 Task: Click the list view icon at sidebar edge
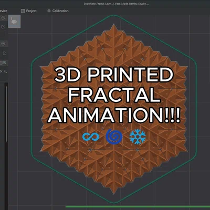coord(1,62)
